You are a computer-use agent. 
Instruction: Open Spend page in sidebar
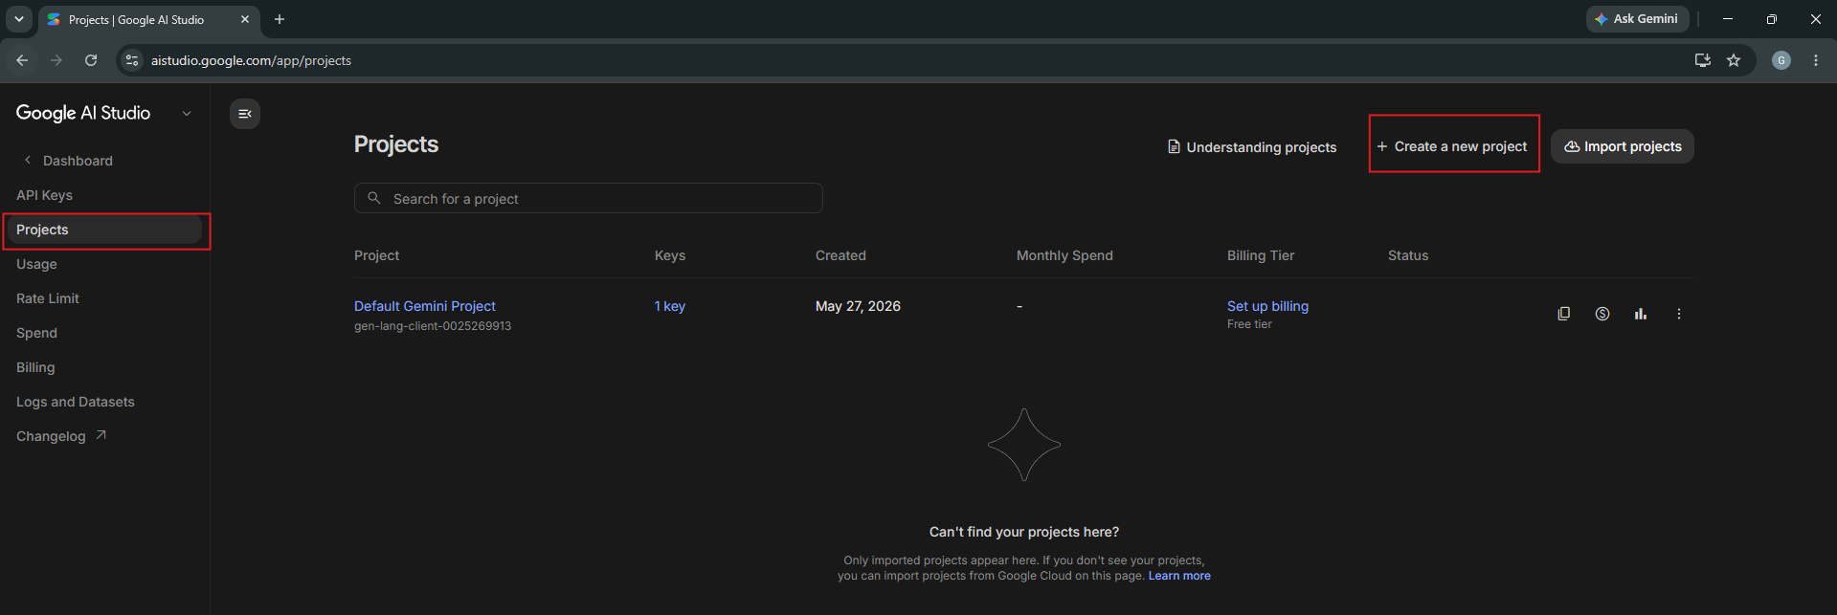coord(36,333)
